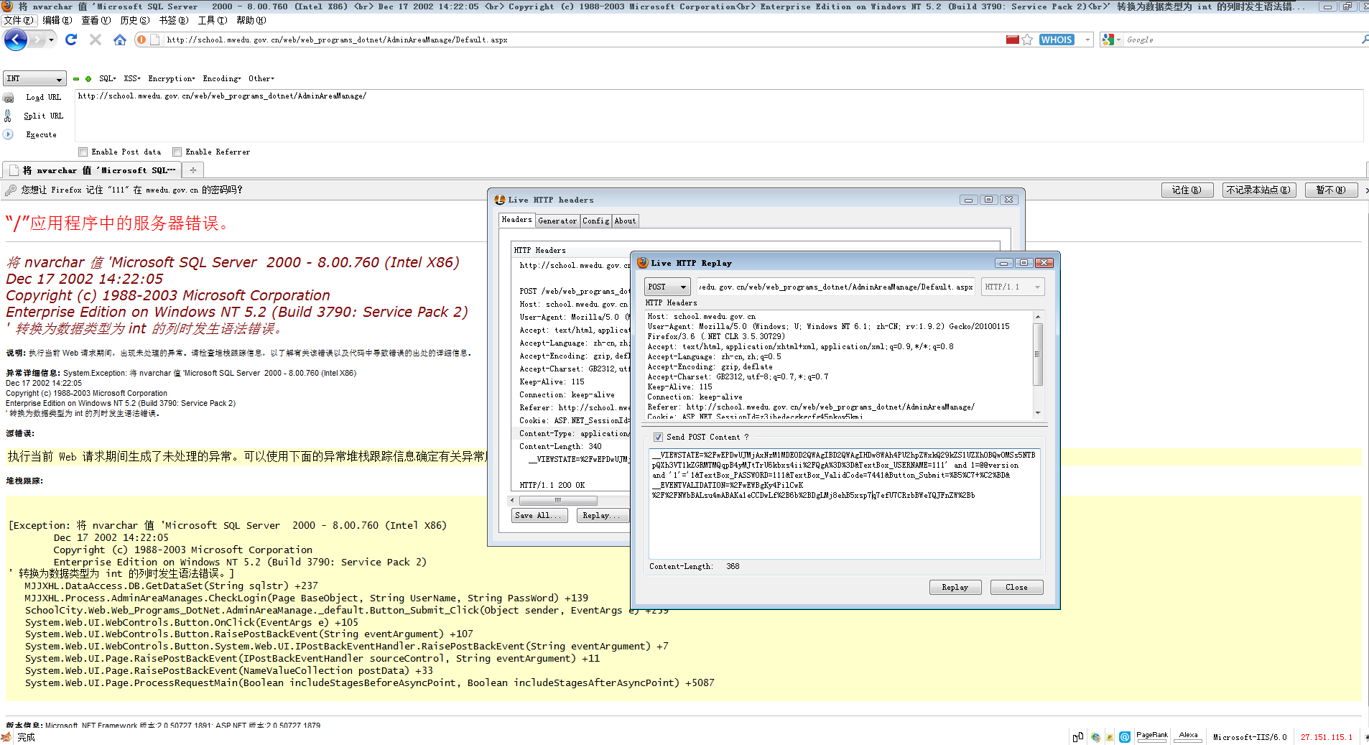Open the 工具 menu
This screenshot has height=745, width=1369.
[213, 20]
